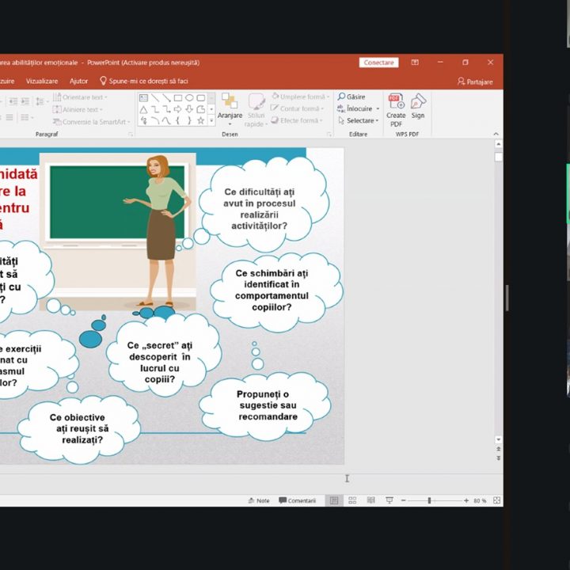Screen dimensions: 570x570
Task: Toggle the Comentarii pane
Action: (x=297, y=500)
